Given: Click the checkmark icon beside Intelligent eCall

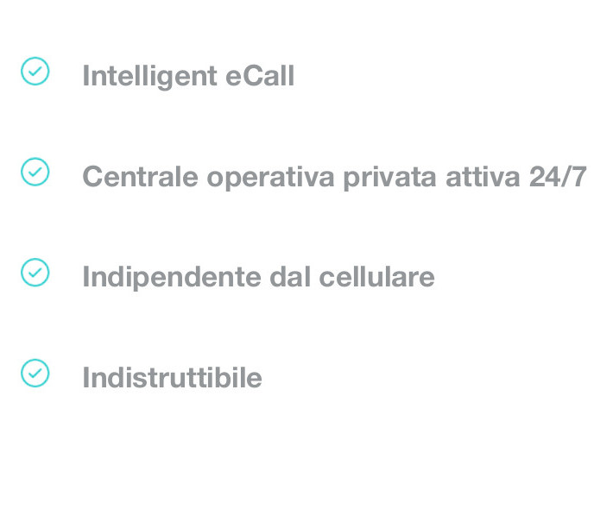Looking at the screenshot, I should pyautogui.click(x=35, y=71).
